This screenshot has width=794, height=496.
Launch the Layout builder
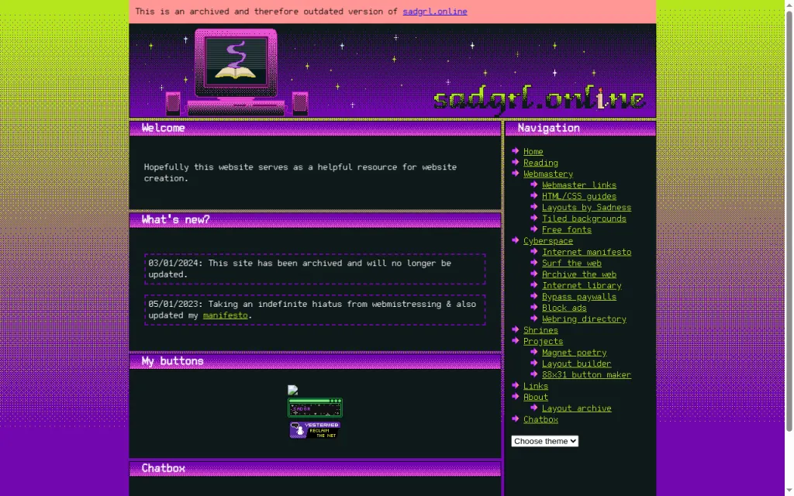576,363
